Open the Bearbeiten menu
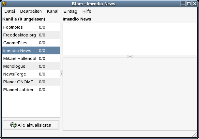The image size is (199, 139). pyautogui.click(x=31, y=11)
